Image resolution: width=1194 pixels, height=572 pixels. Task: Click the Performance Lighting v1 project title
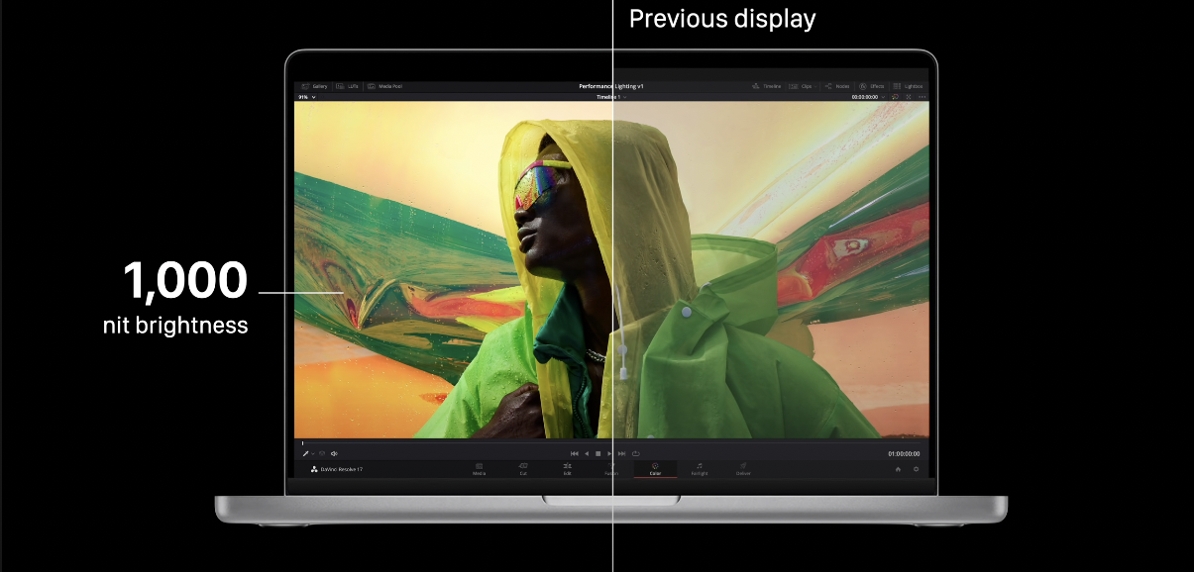tap(611, 86)
